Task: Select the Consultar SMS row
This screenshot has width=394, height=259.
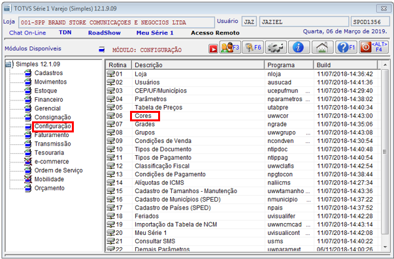Action: pos(242,241)
